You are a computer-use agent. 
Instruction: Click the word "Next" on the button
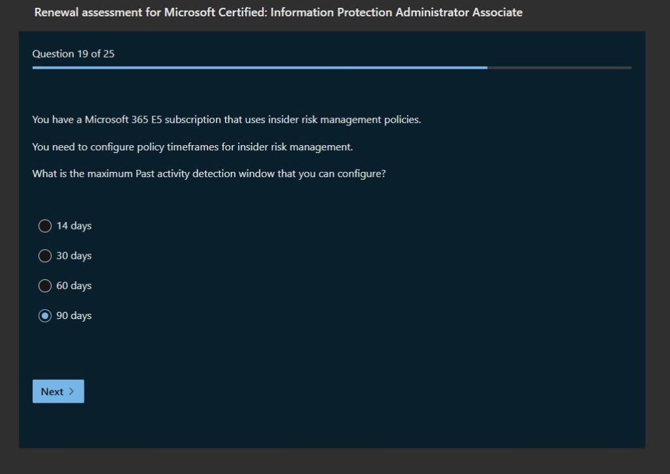pos(52,392)
